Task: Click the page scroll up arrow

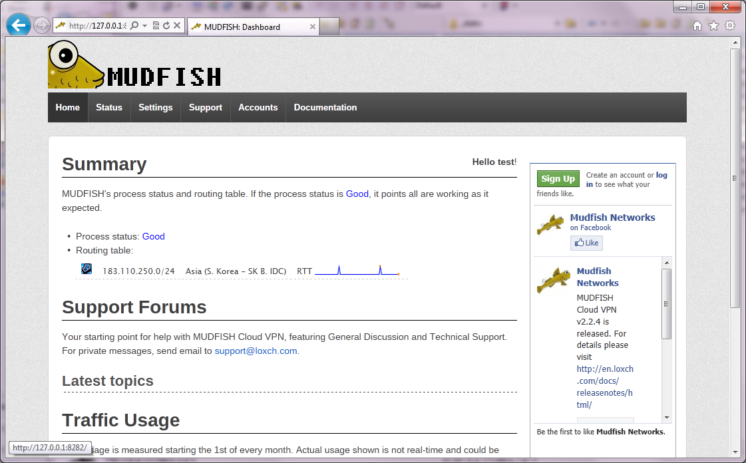Action: (735, 43)
